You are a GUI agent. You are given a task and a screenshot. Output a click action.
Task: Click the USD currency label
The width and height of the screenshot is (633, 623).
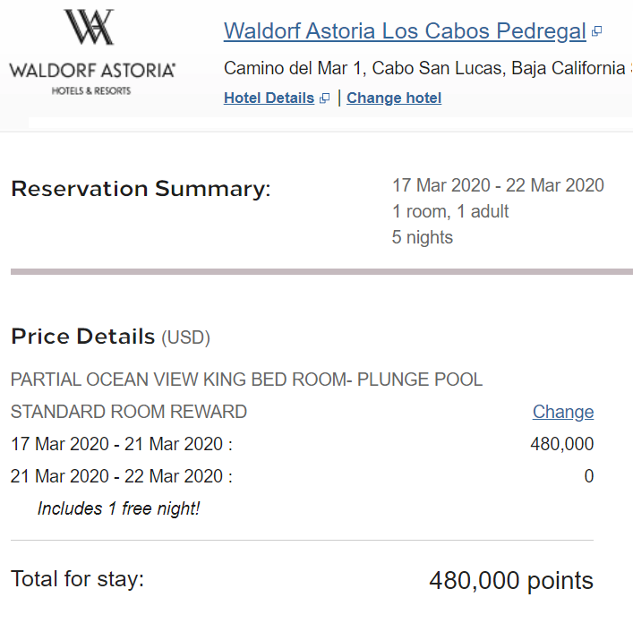pyautogui.click(x=185, y=337)
